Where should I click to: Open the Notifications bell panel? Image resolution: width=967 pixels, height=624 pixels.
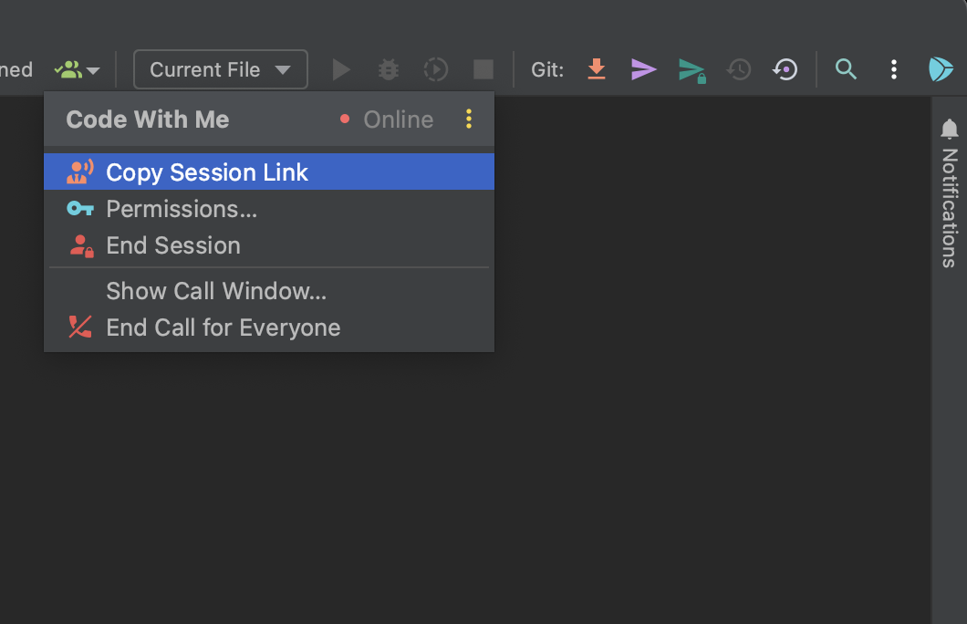pos(949,193)
